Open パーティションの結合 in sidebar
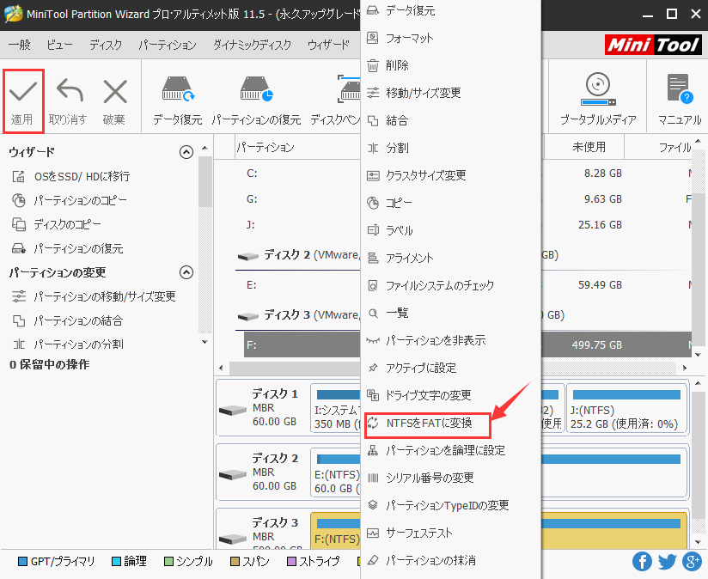The image size is (708, 579). [x=67, y=321]
